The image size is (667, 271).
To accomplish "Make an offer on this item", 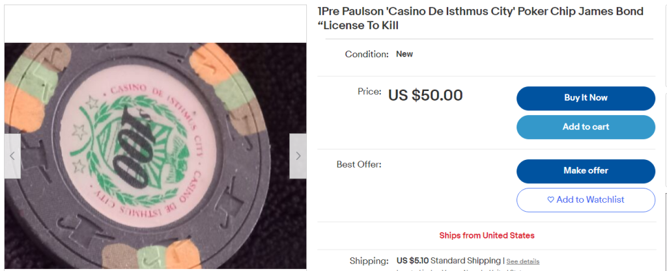I will pos(586,171).
